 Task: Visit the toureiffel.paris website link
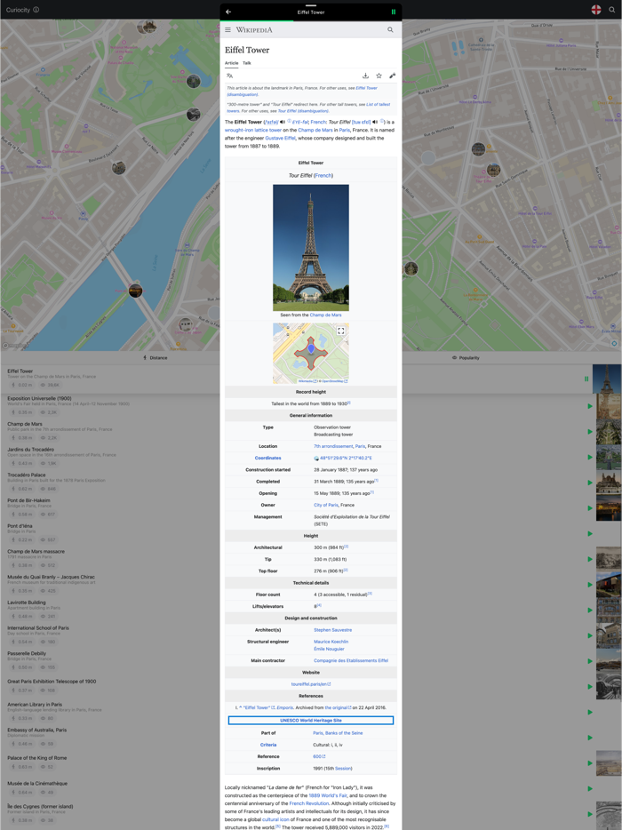click(311, 684)
